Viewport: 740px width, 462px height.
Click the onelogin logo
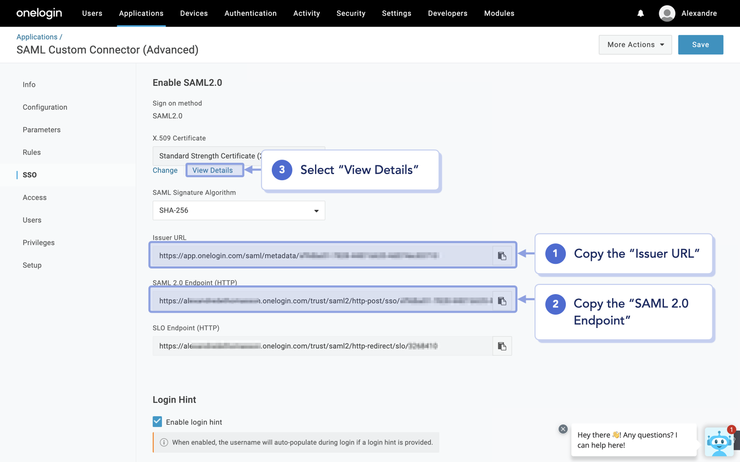[39, 13]
